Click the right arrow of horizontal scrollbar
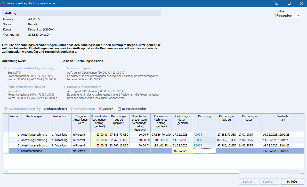 coord(302,172)
